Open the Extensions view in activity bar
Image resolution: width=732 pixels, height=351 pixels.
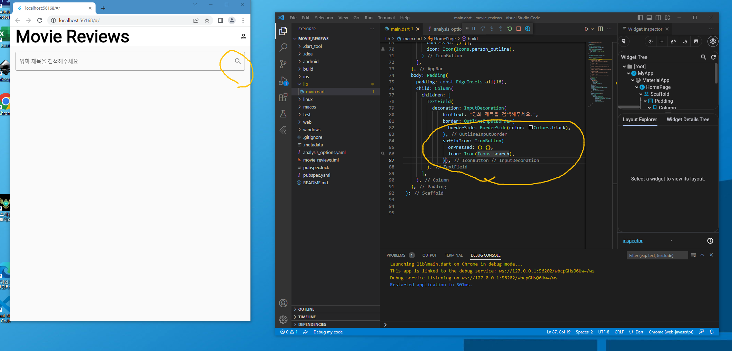[x=283, y=97]
